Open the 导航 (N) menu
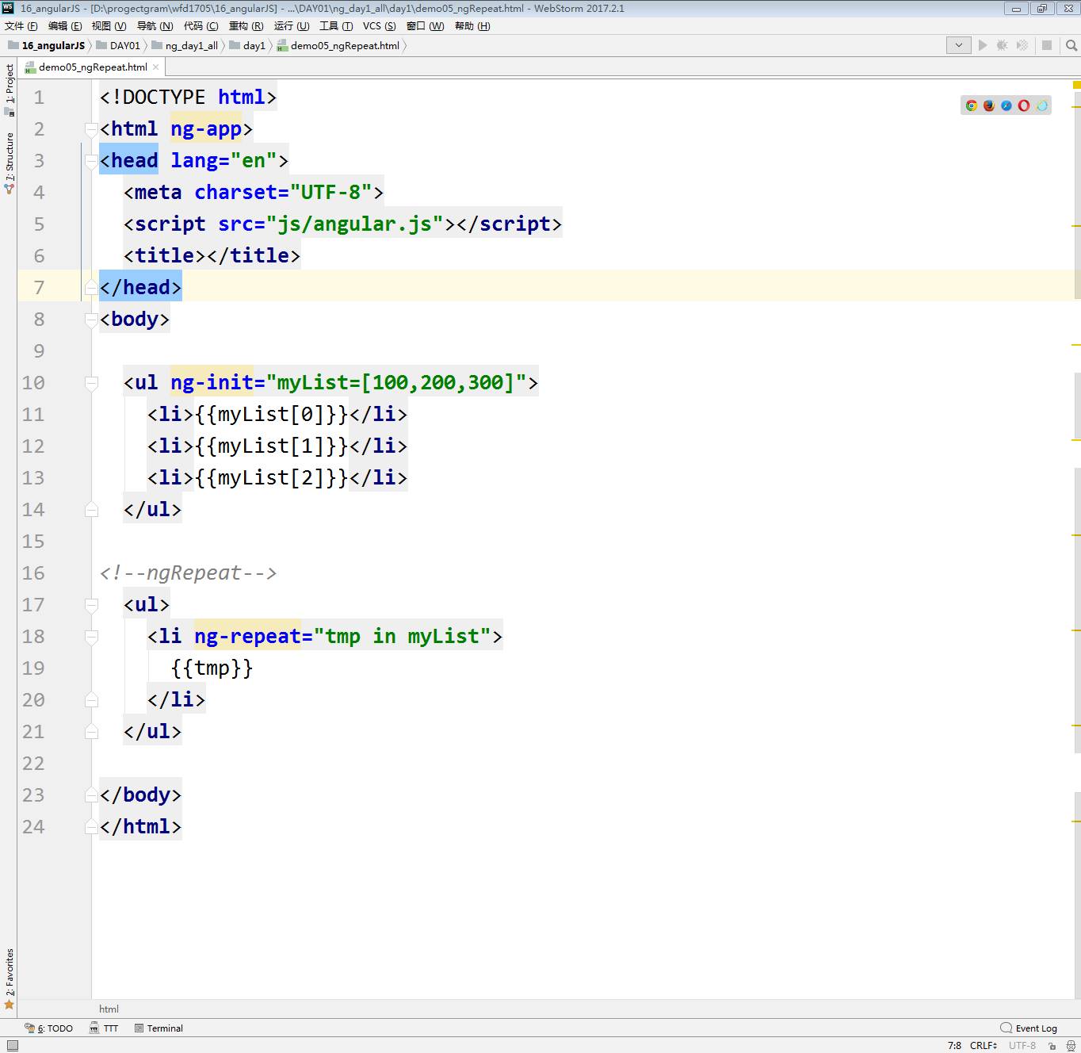The image size is (1081, 1053). (x=155, y=26)
